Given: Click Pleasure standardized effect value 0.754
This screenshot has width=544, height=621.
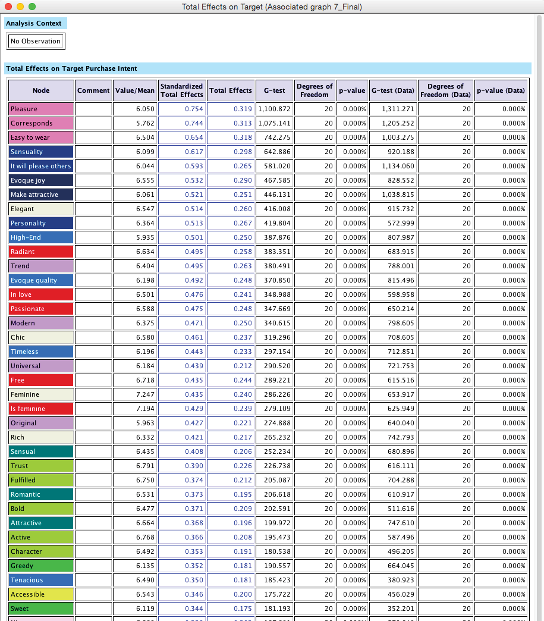Looking at the screenshot, I should coord(182,109).
